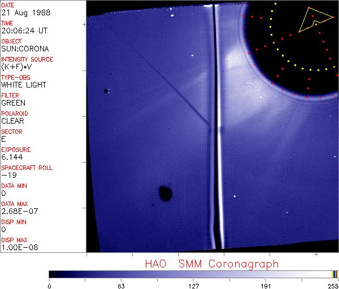Click the HAO SMM Coronagraph title
The image size is (339, 289).
coord(212,264)
